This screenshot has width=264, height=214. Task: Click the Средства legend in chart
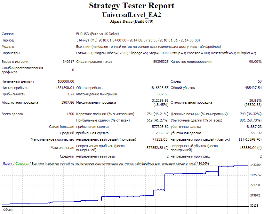point(22,164)
